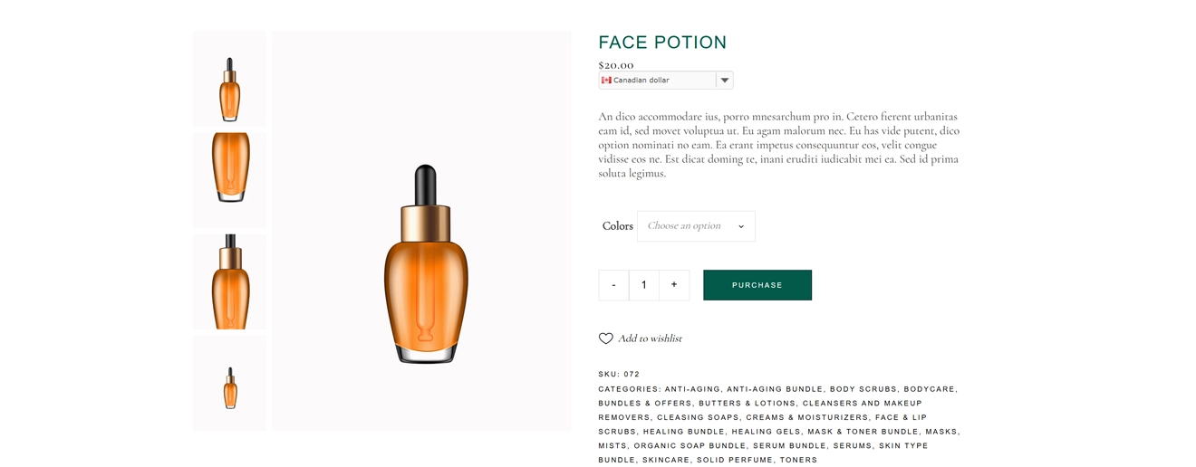Open the Body Scrubs category link
The height and width of the screenshot is (467, 1196).
(x=863, y=389)
